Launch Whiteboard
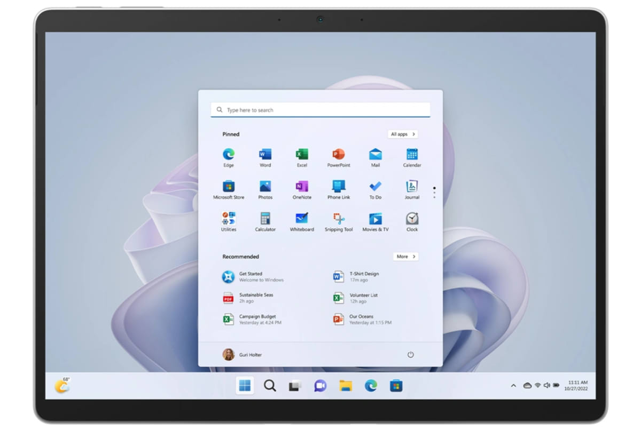This screenshot has width=641, height=431. click(x=301, y=219)
